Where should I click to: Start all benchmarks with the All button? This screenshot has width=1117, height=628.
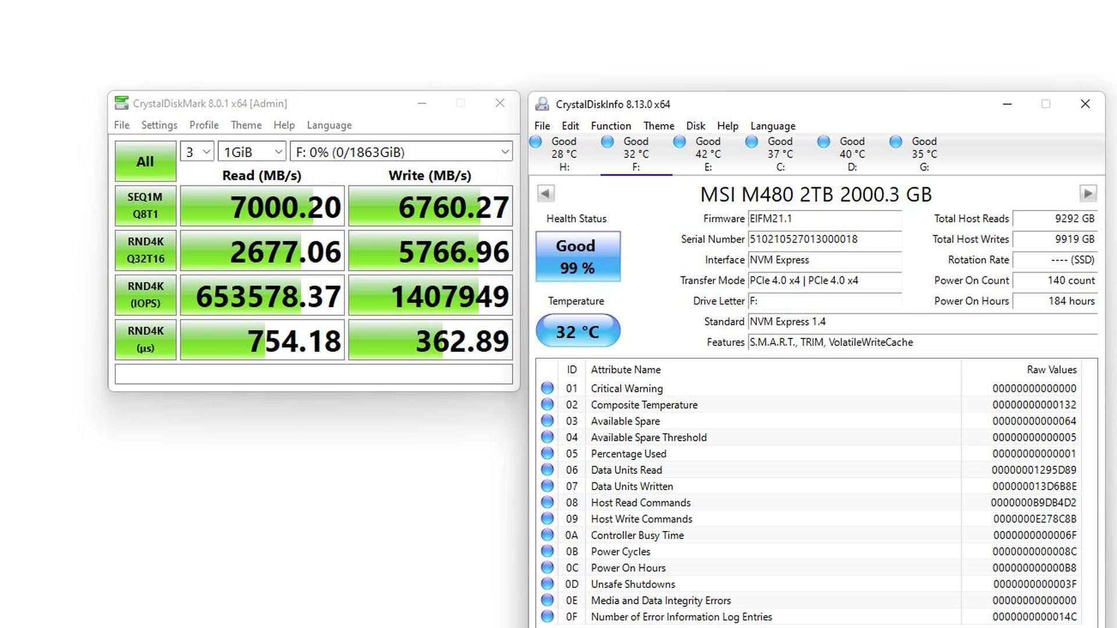pyautogui.click(x=144, y=161)
